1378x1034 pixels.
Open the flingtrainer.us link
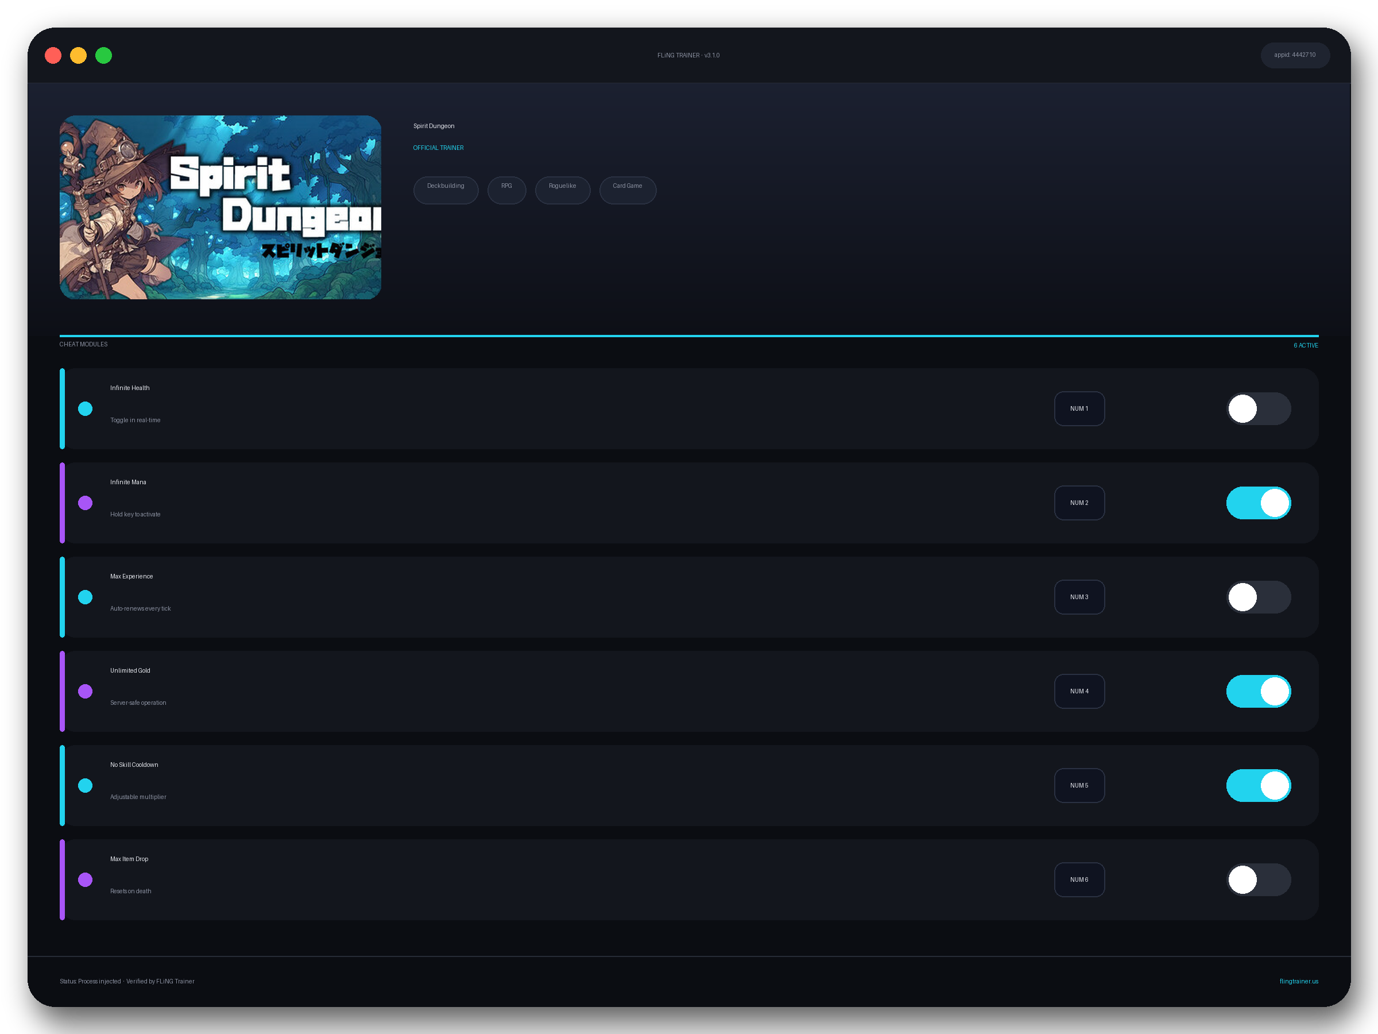[1298, 981]
